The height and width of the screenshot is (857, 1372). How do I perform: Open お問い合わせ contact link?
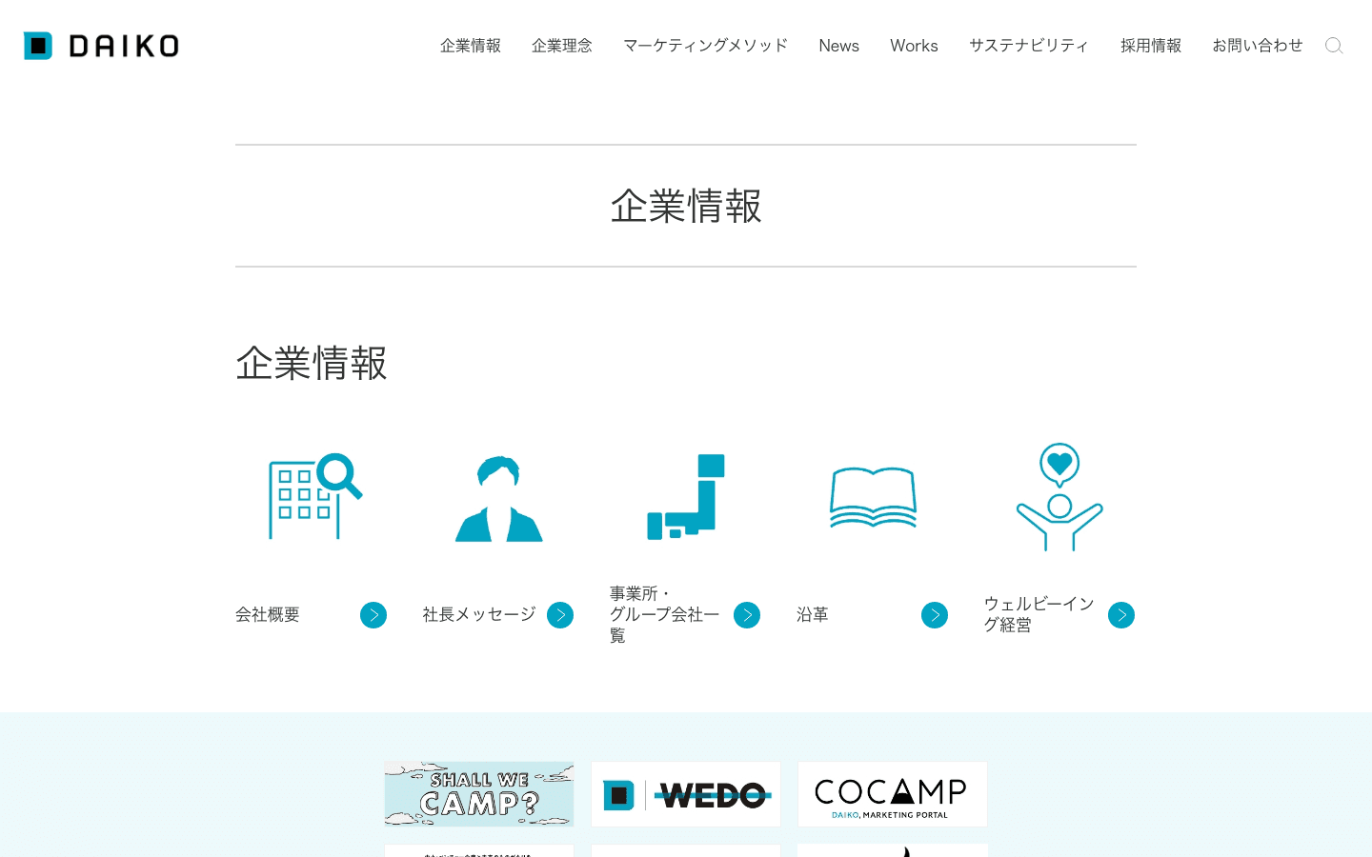pyautogui.click(x=1258, y=46)
